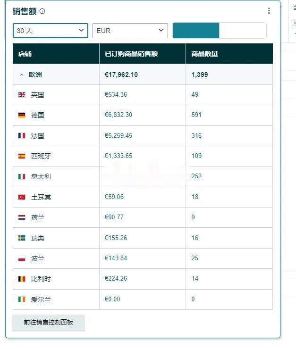Click the 已订购商品销售额 column header
The image size is (296, 349).
point(131,54)
